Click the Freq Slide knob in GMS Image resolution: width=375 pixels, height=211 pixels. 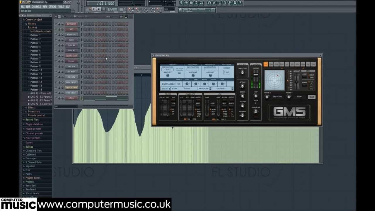point(256,112)
